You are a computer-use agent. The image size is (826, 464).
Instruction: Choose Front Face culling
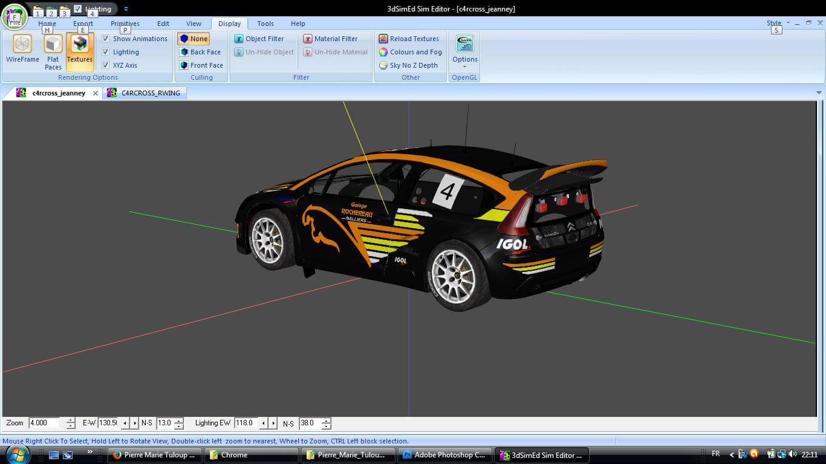point(201,65)
